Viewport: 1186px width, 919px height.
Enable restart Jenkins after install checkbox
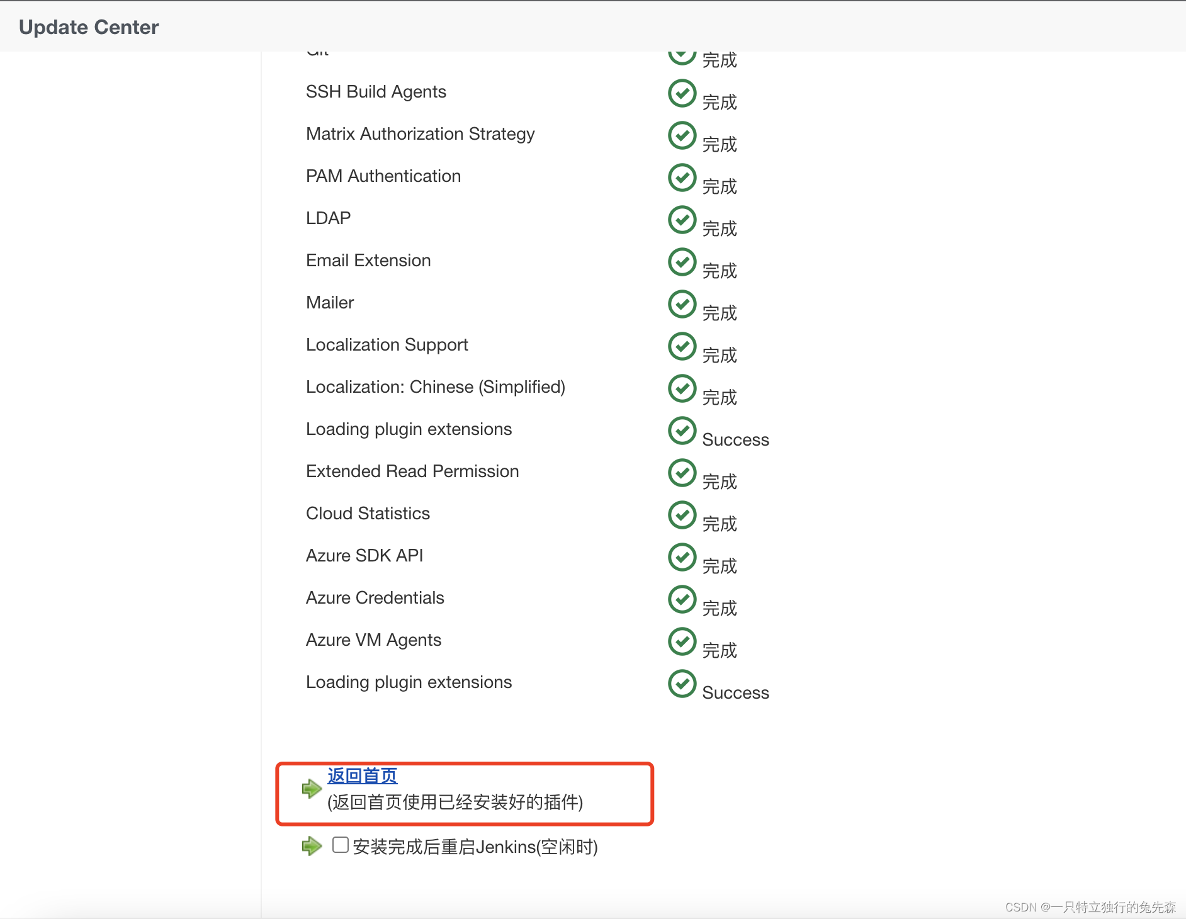point(341,845)
